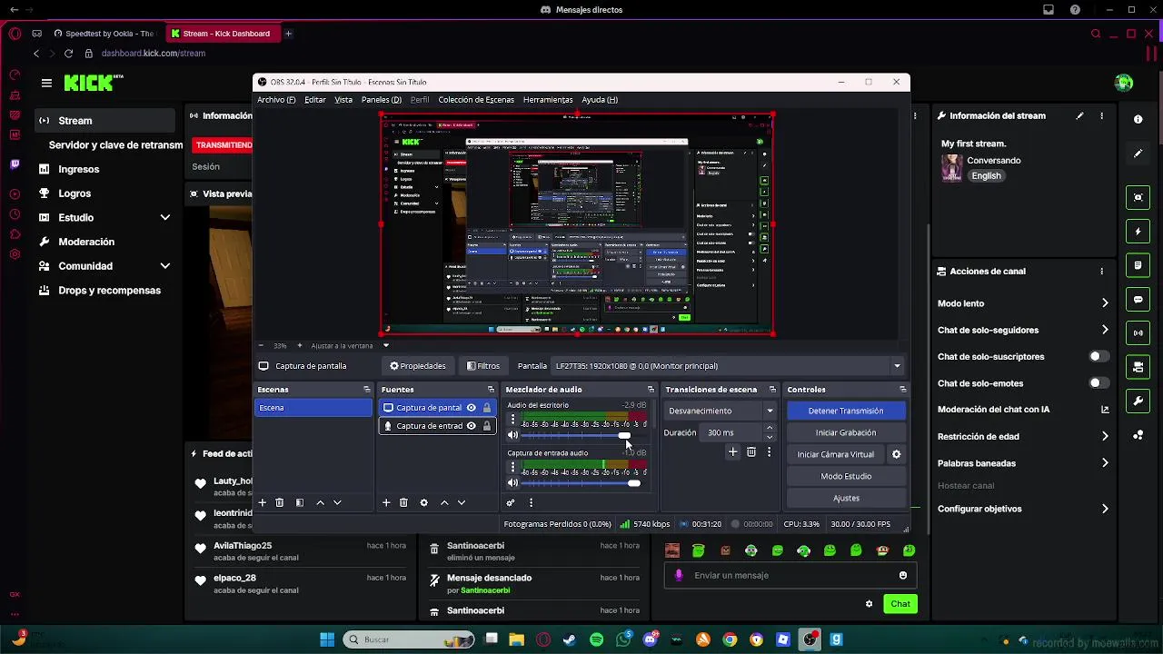Open Herramientas menu in OBS

click(x=548, y=100)
